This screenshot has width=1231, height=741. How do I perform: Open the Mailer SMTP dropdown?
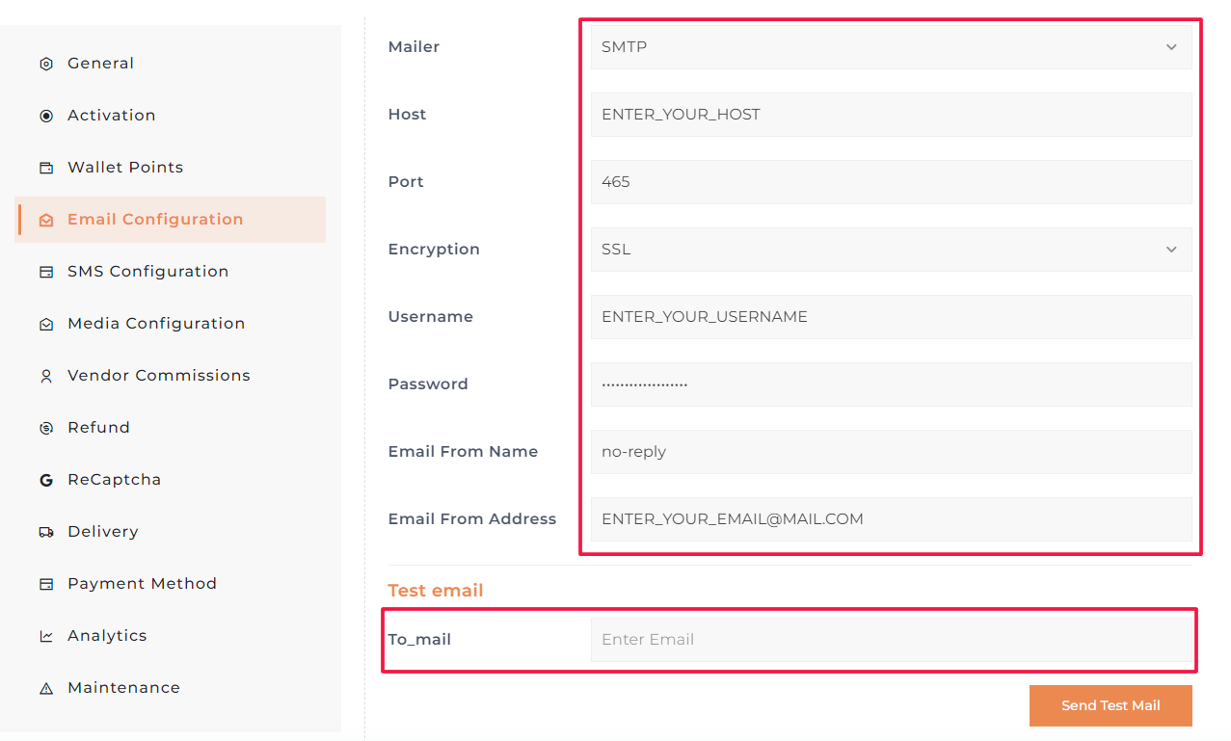coord(891,47)
